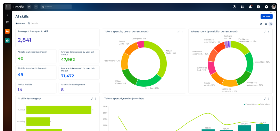
Task: Toggle Total tokens legend series
Action: point(264,104)
